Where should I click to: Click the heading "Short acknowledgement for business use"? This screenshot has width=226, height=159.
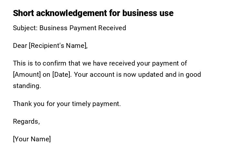[x=93, y=13]
